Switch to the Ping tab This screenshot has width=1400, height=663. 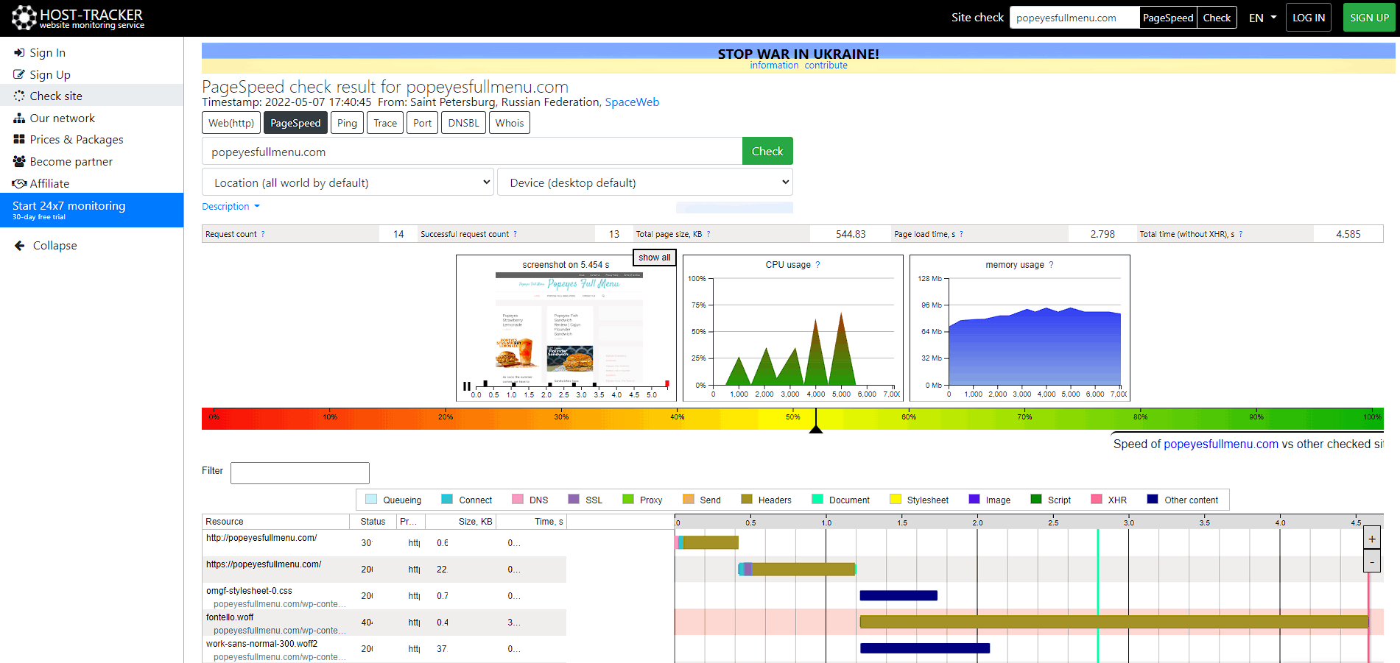click(x=347, y=123)
